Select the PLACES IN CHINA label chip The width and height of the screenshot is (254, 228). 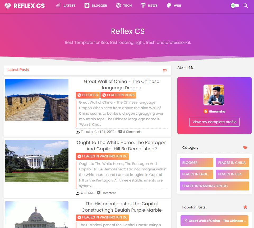118,95
